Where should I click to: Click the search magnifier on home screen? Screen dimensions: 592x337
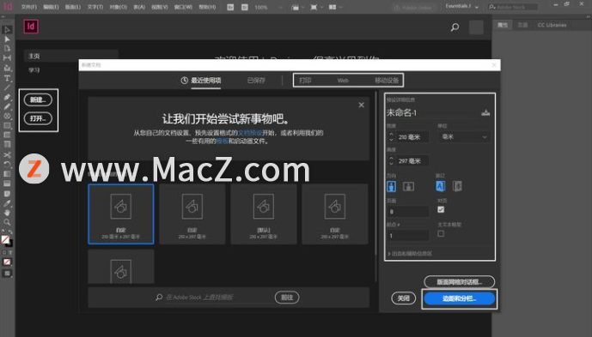click(x=455, y=27)
